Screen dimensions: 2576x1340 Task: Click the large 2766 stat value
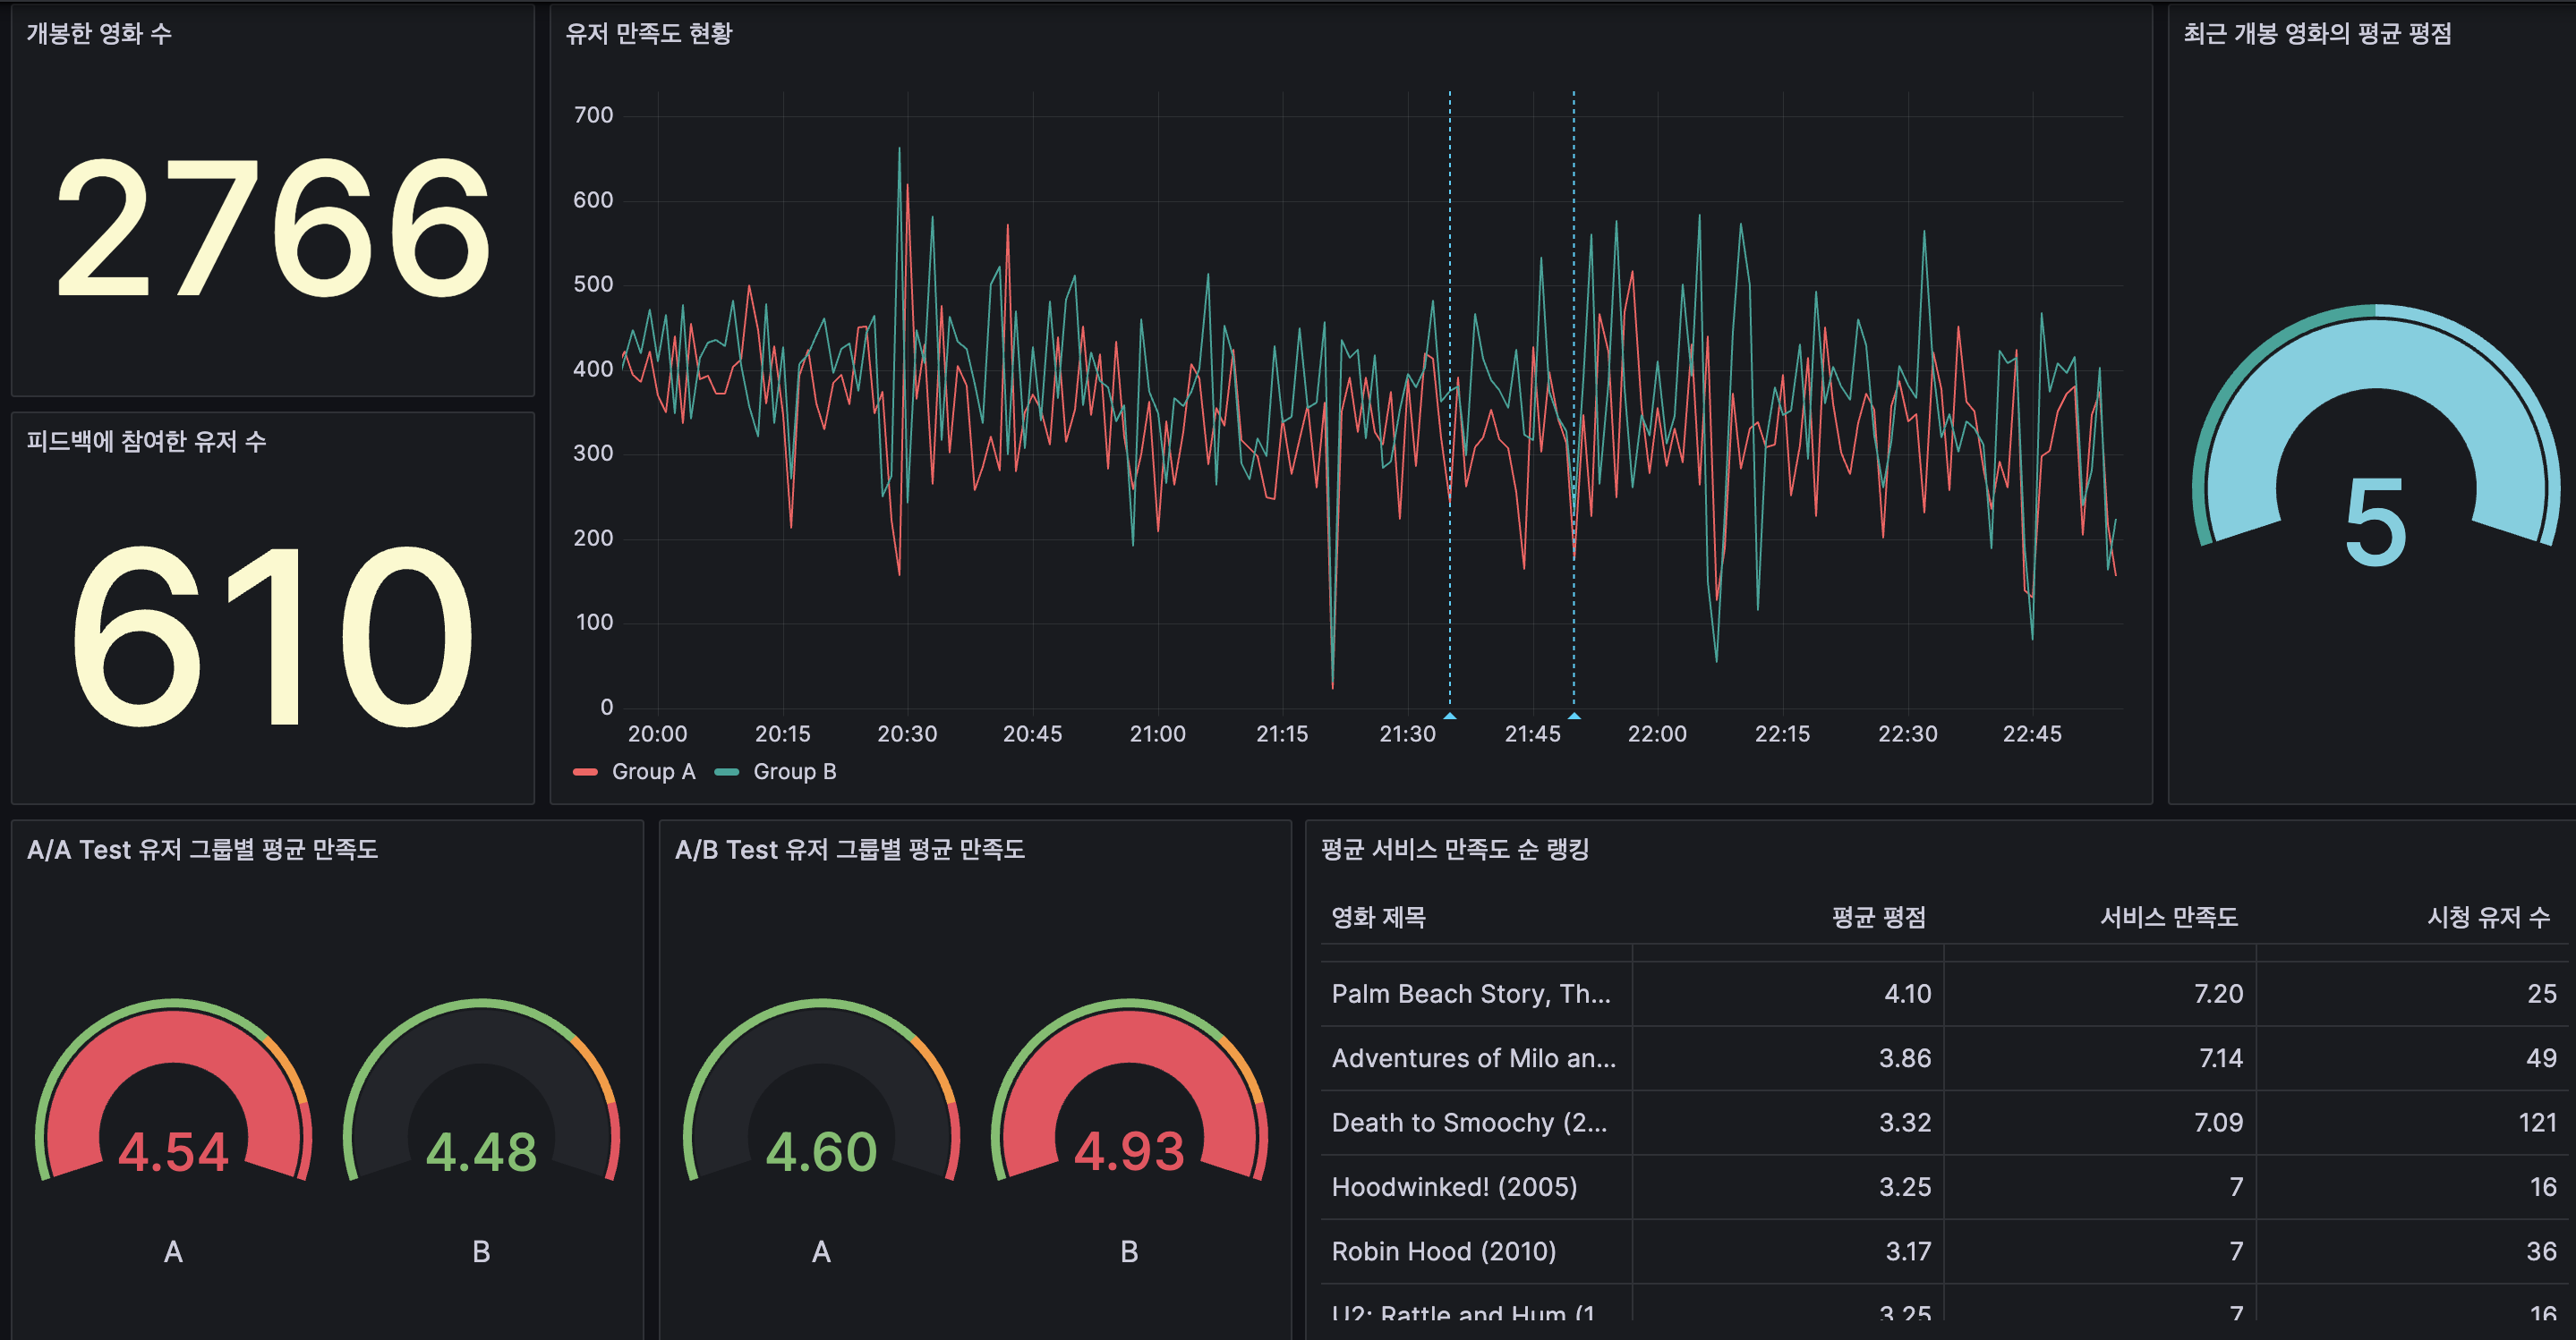(272, 228)
